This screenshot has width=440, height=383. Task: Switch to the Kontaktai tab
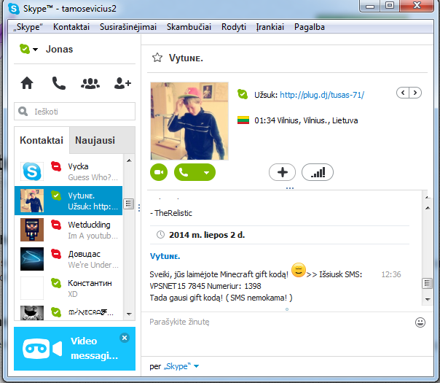(x=42, y=140)
